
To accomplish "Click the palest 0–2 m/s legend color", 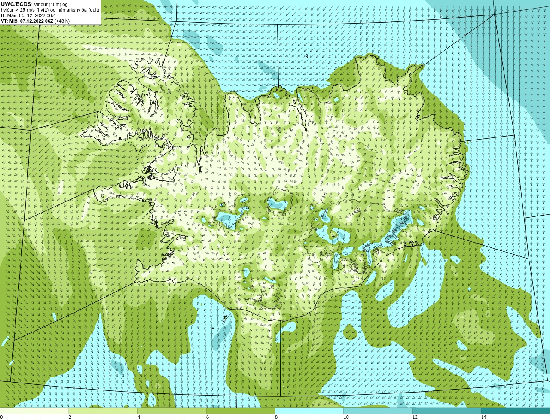I will pos(34,411).
